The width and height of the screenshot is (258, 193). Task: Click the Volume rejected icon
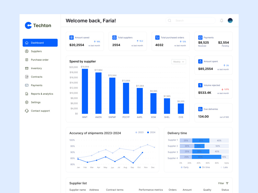pyautogui.click(x=200, y=85)
